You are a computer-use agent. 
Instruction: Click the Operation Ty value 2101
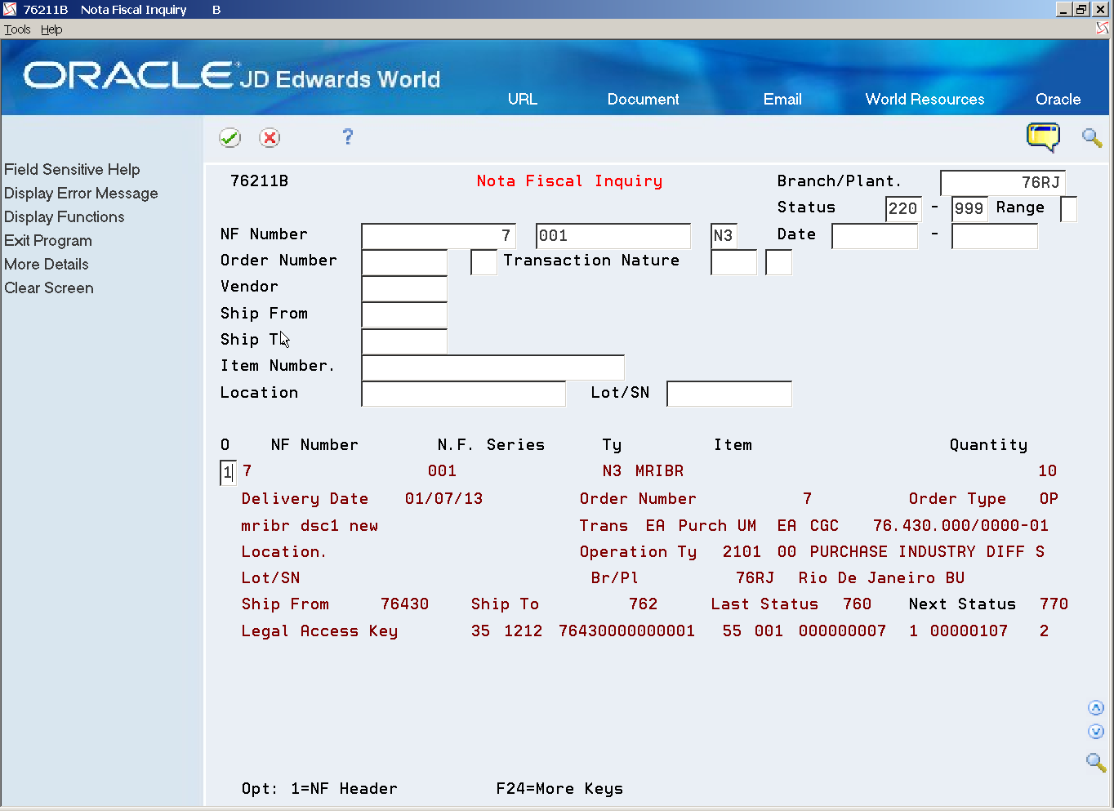(742, 551)
